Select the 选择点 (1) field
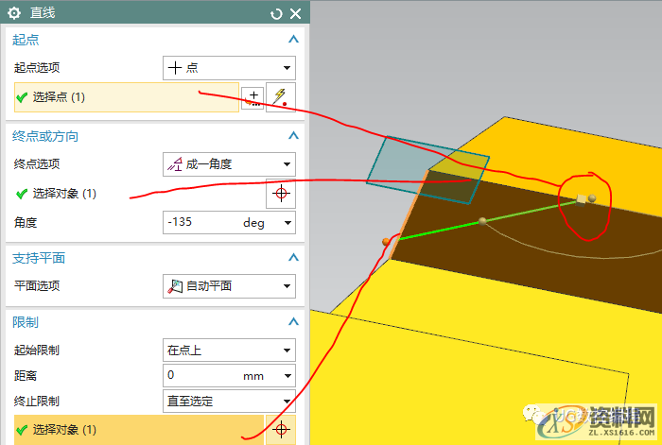This screenshot has width=662, height=445. [127, 97]
